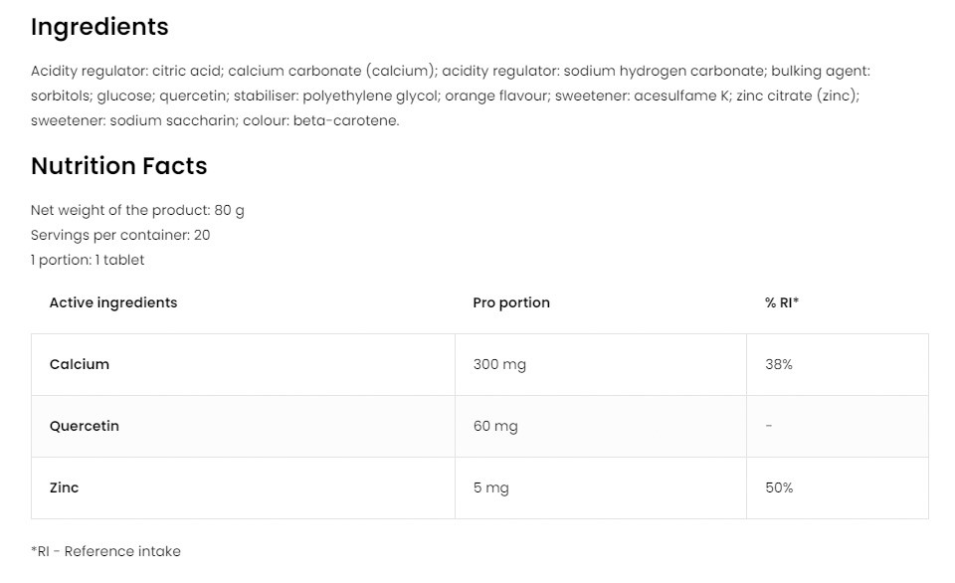Click the text 'zinc citrate (zinc)' in ingredients
The image size is (955, 583).
click(797, 96)
